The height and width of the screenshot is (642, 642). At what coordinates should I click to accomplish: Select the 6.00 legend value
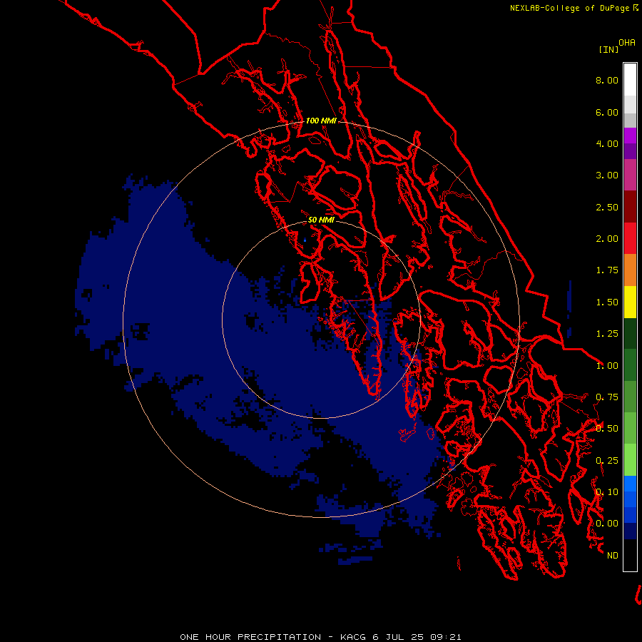(x=607, y=112)
